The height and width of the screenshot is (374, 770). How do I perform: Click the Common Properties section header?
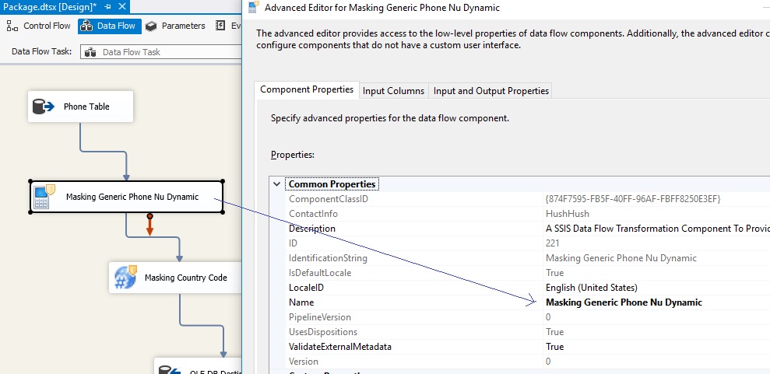(x=332, y=184)
